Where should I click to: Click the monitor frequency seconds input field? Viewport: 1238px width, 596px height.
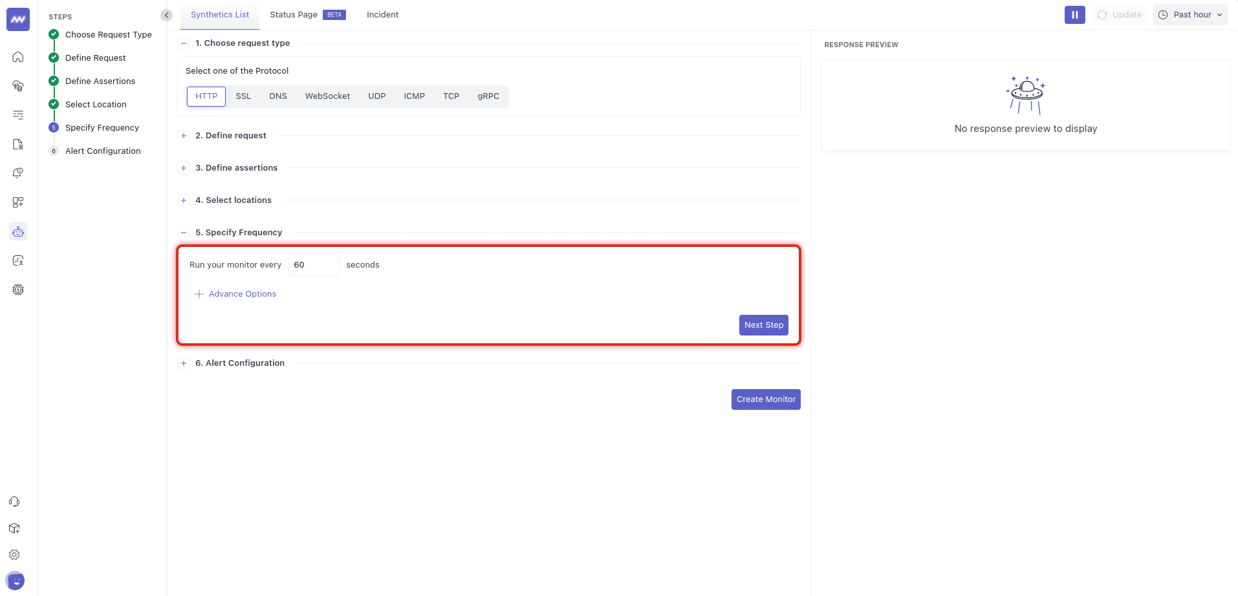(313, 265)
